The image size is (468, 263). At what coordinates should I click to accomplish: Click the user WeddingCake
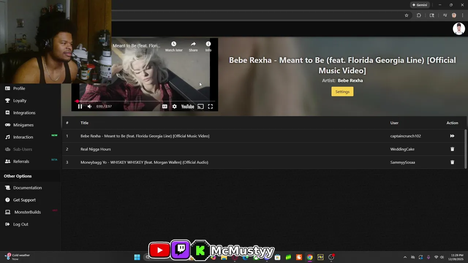(x=402, y=149)
